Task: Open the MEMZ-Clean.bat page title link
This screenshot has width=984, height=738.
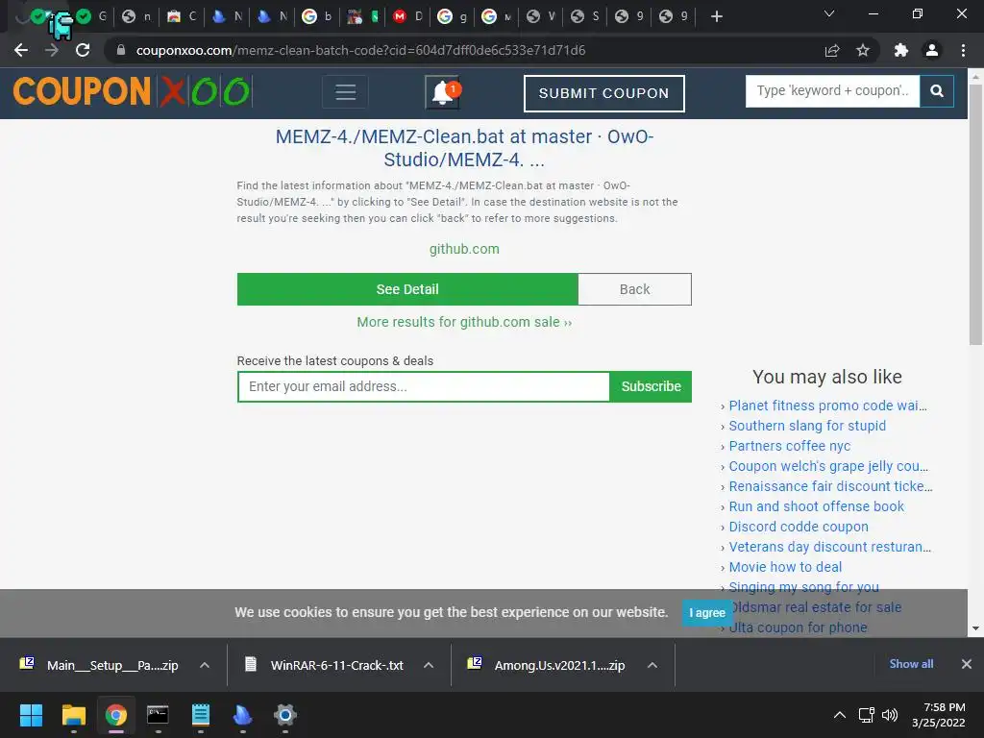Action: (464, 148)
